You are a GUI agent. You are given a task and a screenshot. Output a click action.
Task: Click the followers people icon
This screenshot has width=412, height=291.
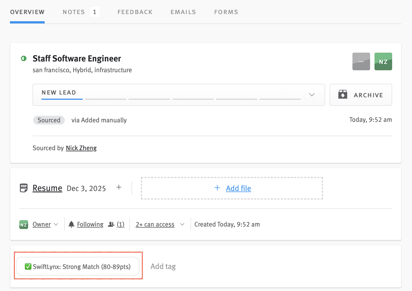(111, 224)
